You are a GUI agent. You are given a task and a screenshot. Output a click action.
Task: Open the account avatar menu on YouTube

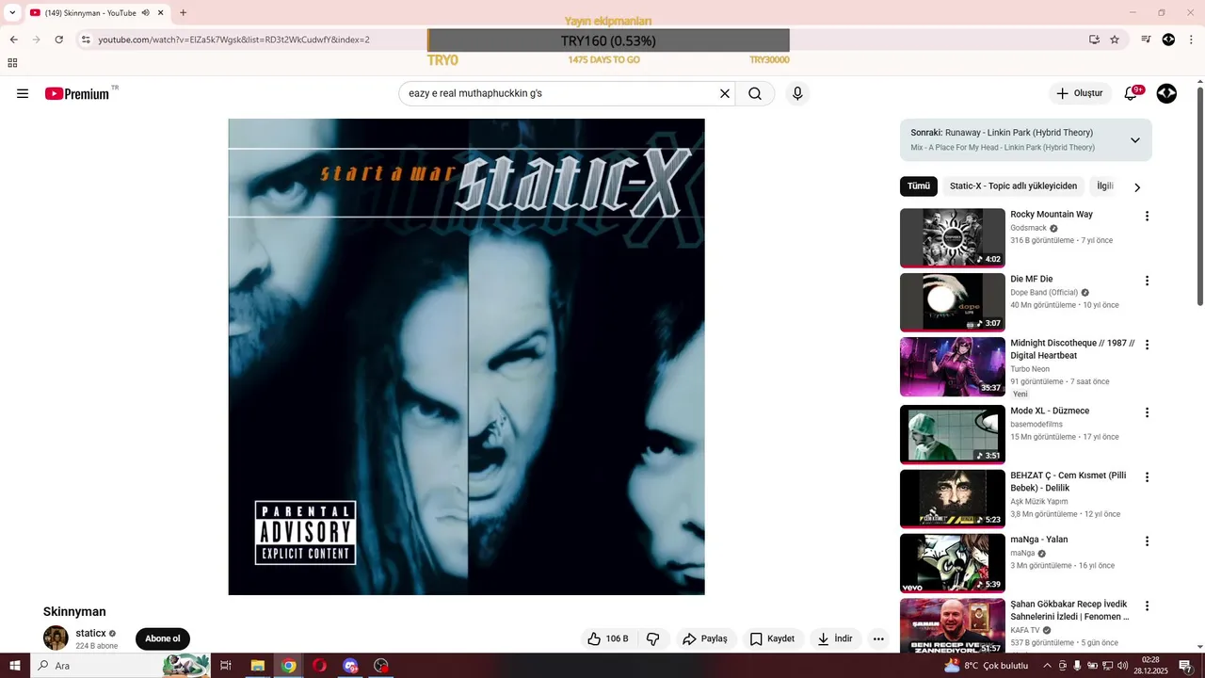point(1166,93)
